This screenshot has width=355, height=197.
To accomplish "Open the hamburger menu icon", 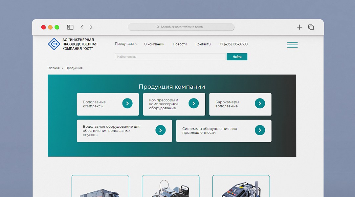I will pyautogui.click(x=292, y=45).
